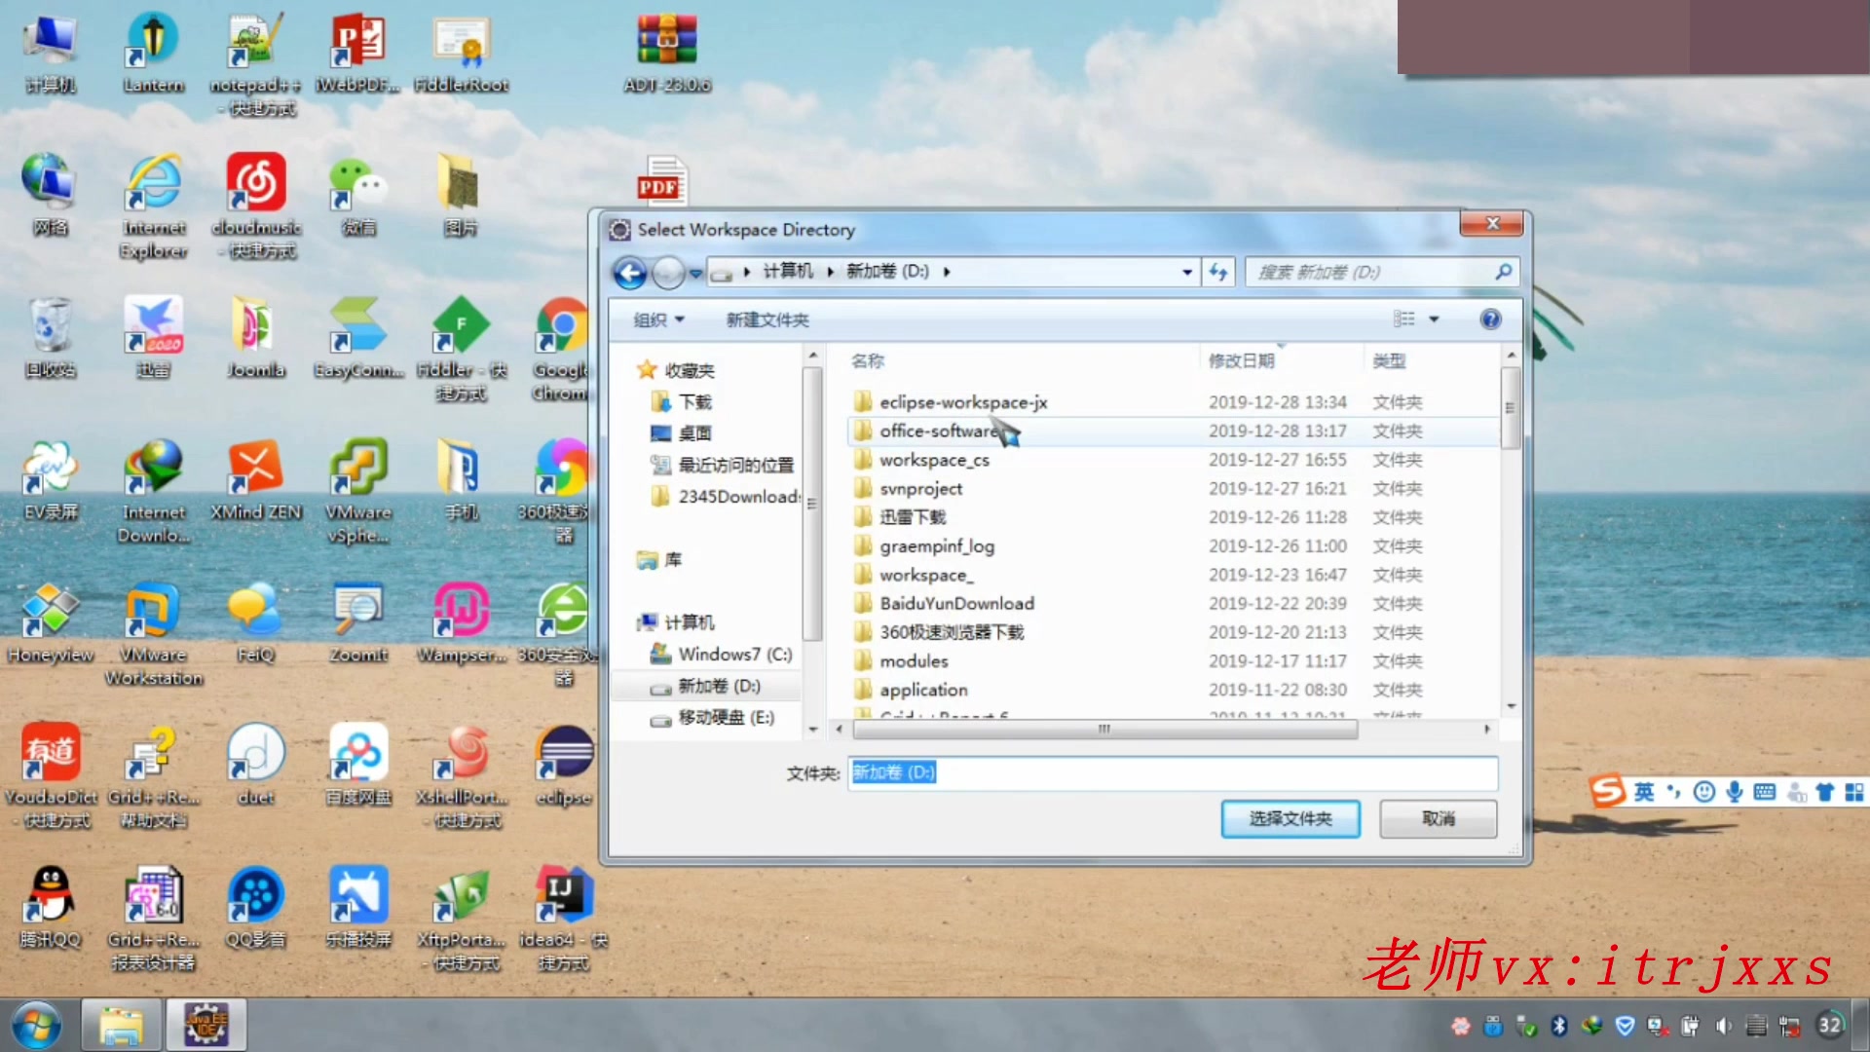Open the Windows Start menu
This screenshot has width=1870, height=1052.
35,1024
